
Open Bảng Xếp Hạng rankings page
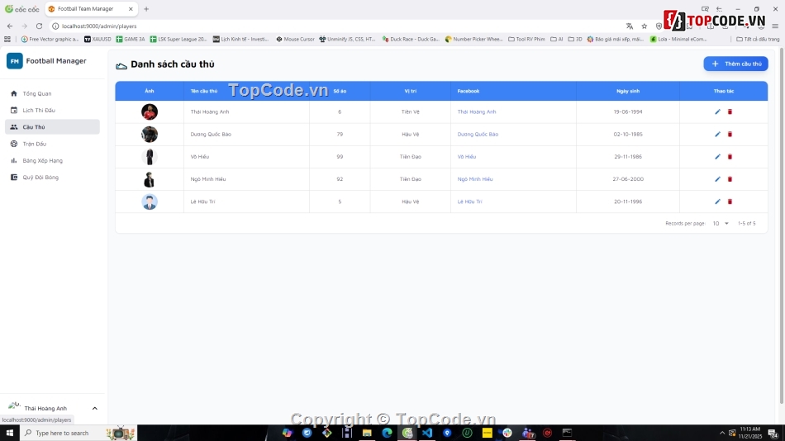tap(52, 161)
